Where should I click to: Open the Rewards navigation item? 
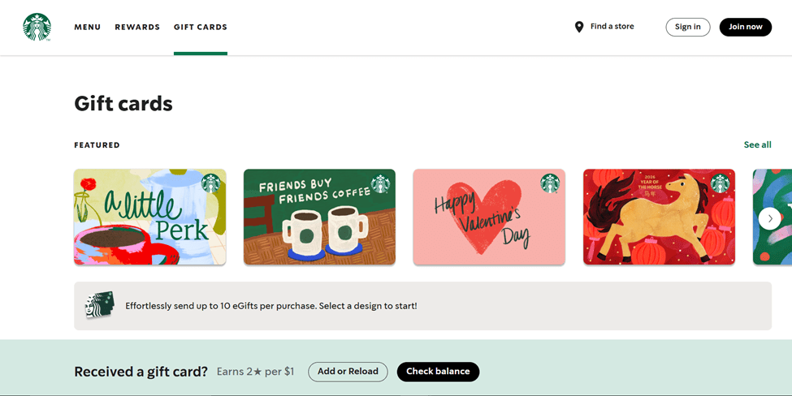tap(137, 27)
